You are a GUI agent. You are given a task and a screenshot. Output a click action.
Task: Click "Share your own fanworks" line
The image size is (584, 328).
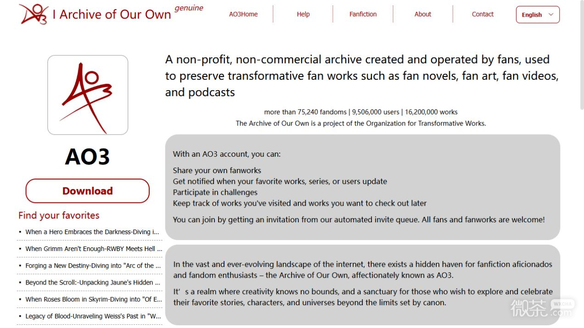(x=217, y=170)
